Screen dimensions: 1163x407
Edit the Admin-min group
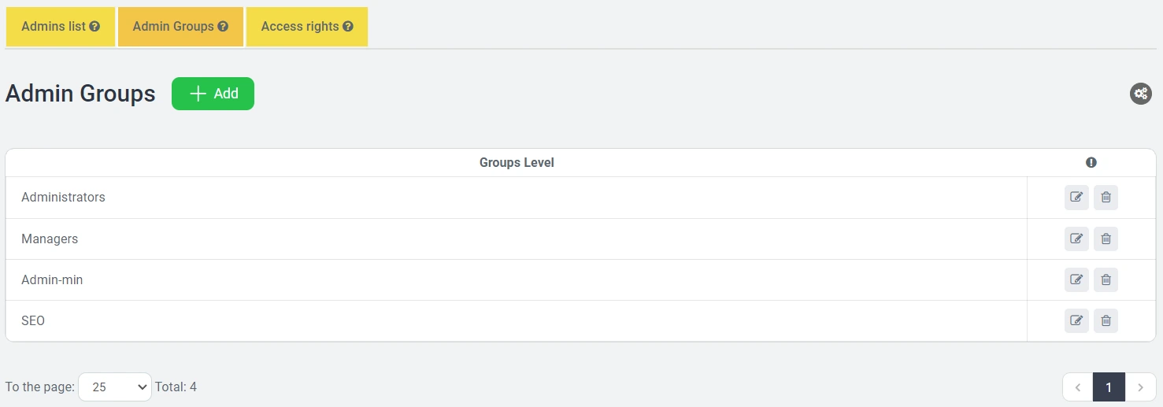point(1076,279)
